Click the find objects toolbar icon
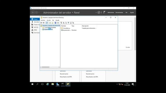The image size is (166, 93). [71, 23]
